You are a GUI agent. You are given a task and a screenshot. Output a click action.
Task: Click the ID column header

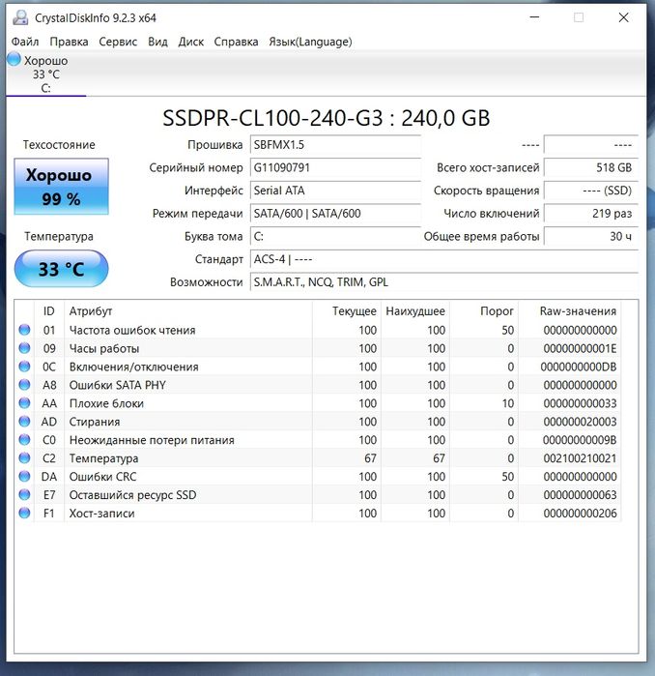pyautogui.click(x=49, y=310)
